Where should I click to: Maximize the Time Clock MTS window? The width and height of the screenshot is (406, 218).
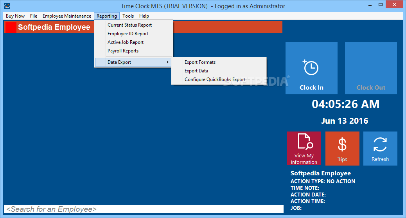tap(380, 5)
